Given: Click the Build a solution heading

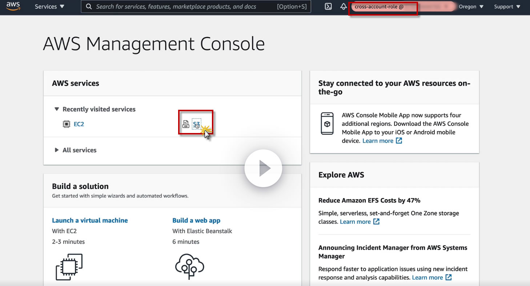Looking at the screenshot, I should click(x=80, y=186).
